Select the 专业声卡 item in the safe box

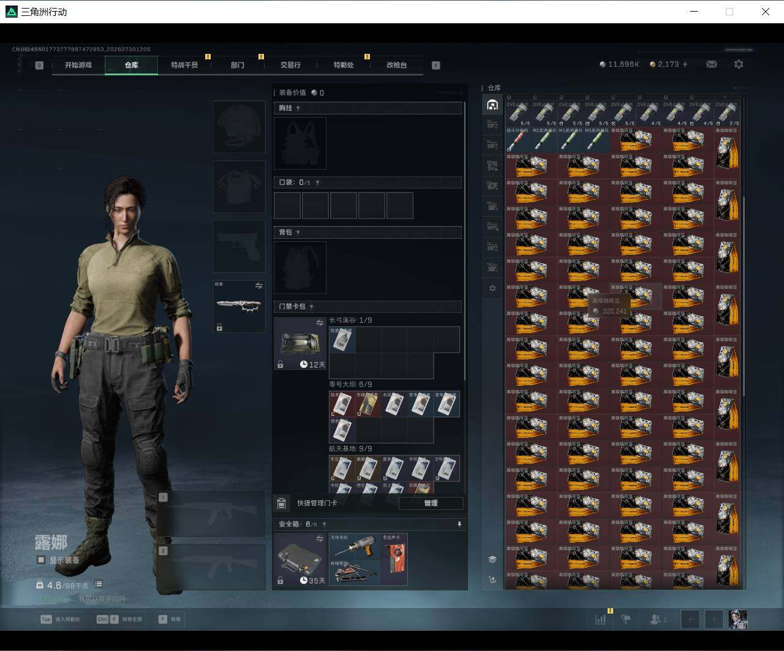[394, 559]
